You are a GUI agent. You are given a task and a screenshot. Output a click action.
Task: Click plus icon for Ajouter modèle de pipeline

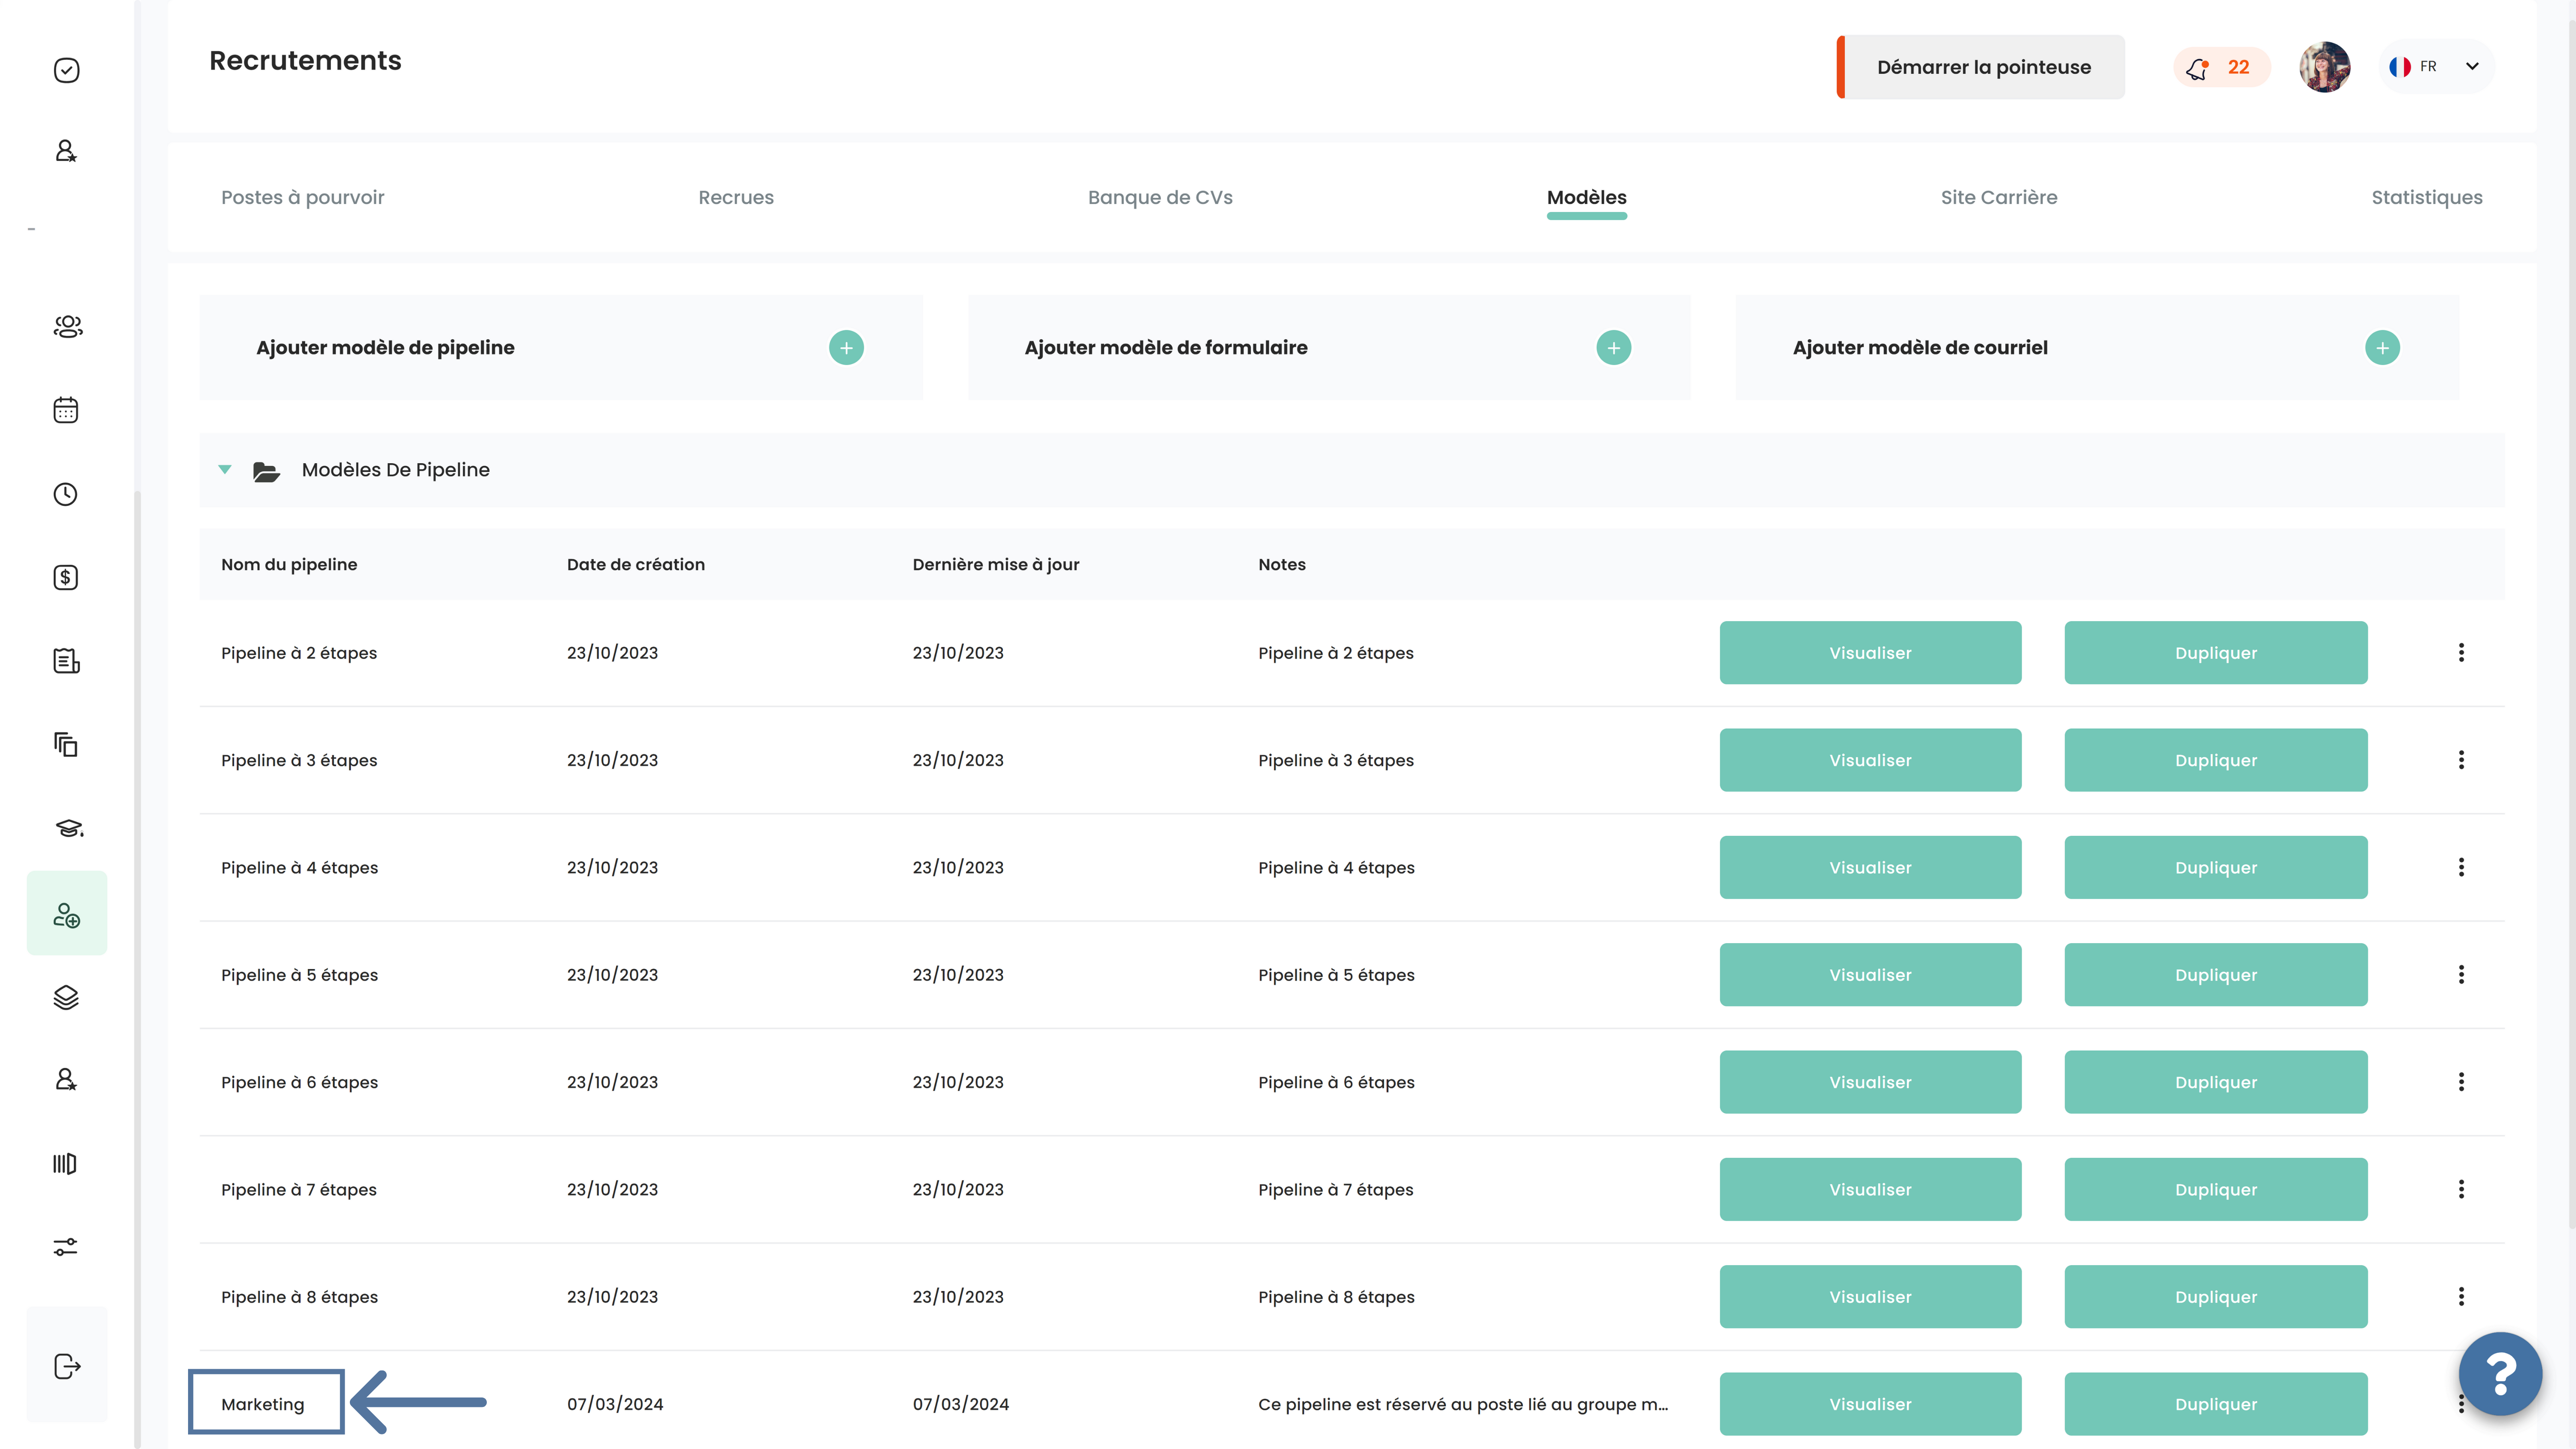[x=846, y=348]
